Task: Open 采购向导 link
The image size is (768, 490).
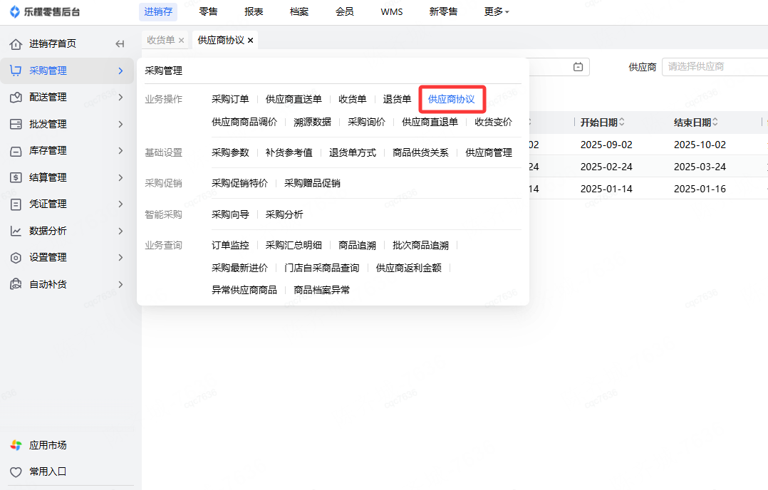Action: [x=230, y=214]
